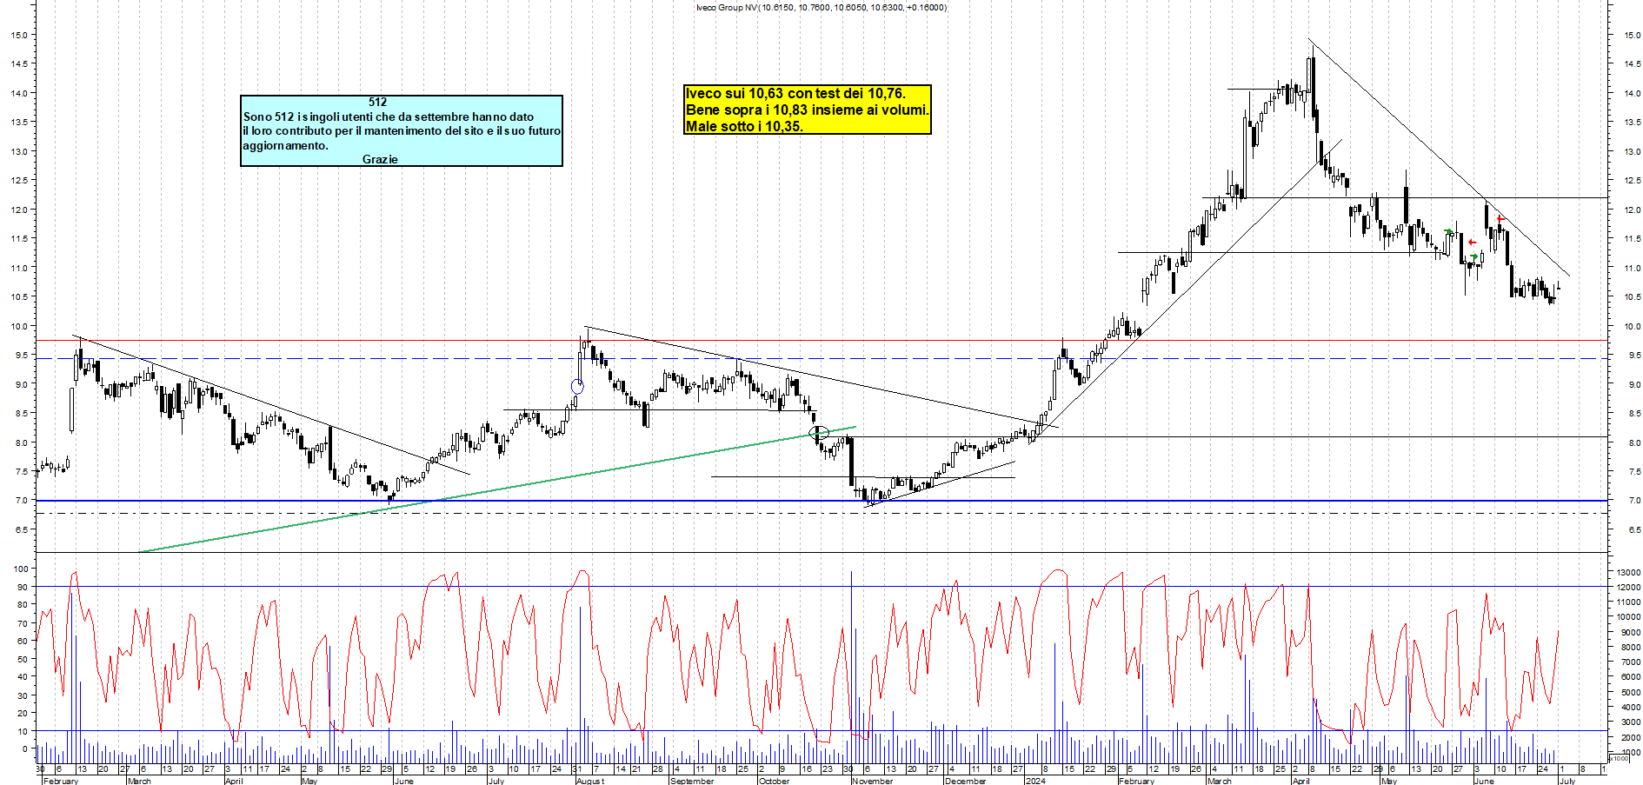Click the 'November' month label
1643x785 pixels.
(872, 781)
